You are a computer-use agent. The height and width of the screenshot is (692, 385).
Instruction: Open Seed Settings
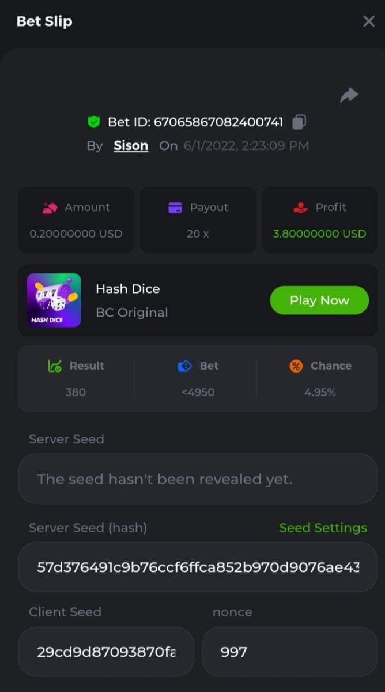click(x=323, y=528)
